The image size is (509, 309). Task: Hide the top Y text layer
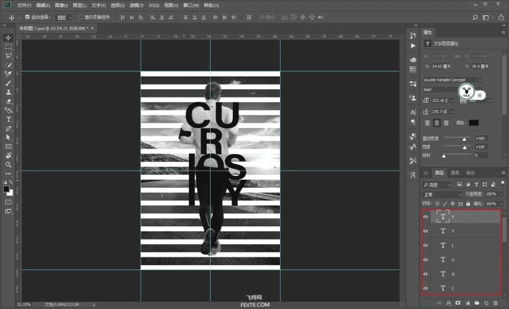[426, 217]
